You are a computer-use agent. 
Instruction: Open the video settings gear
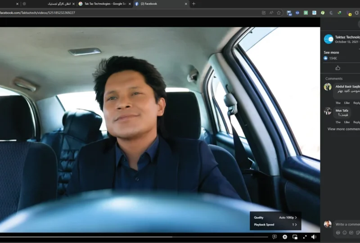(x=285, y=237)
